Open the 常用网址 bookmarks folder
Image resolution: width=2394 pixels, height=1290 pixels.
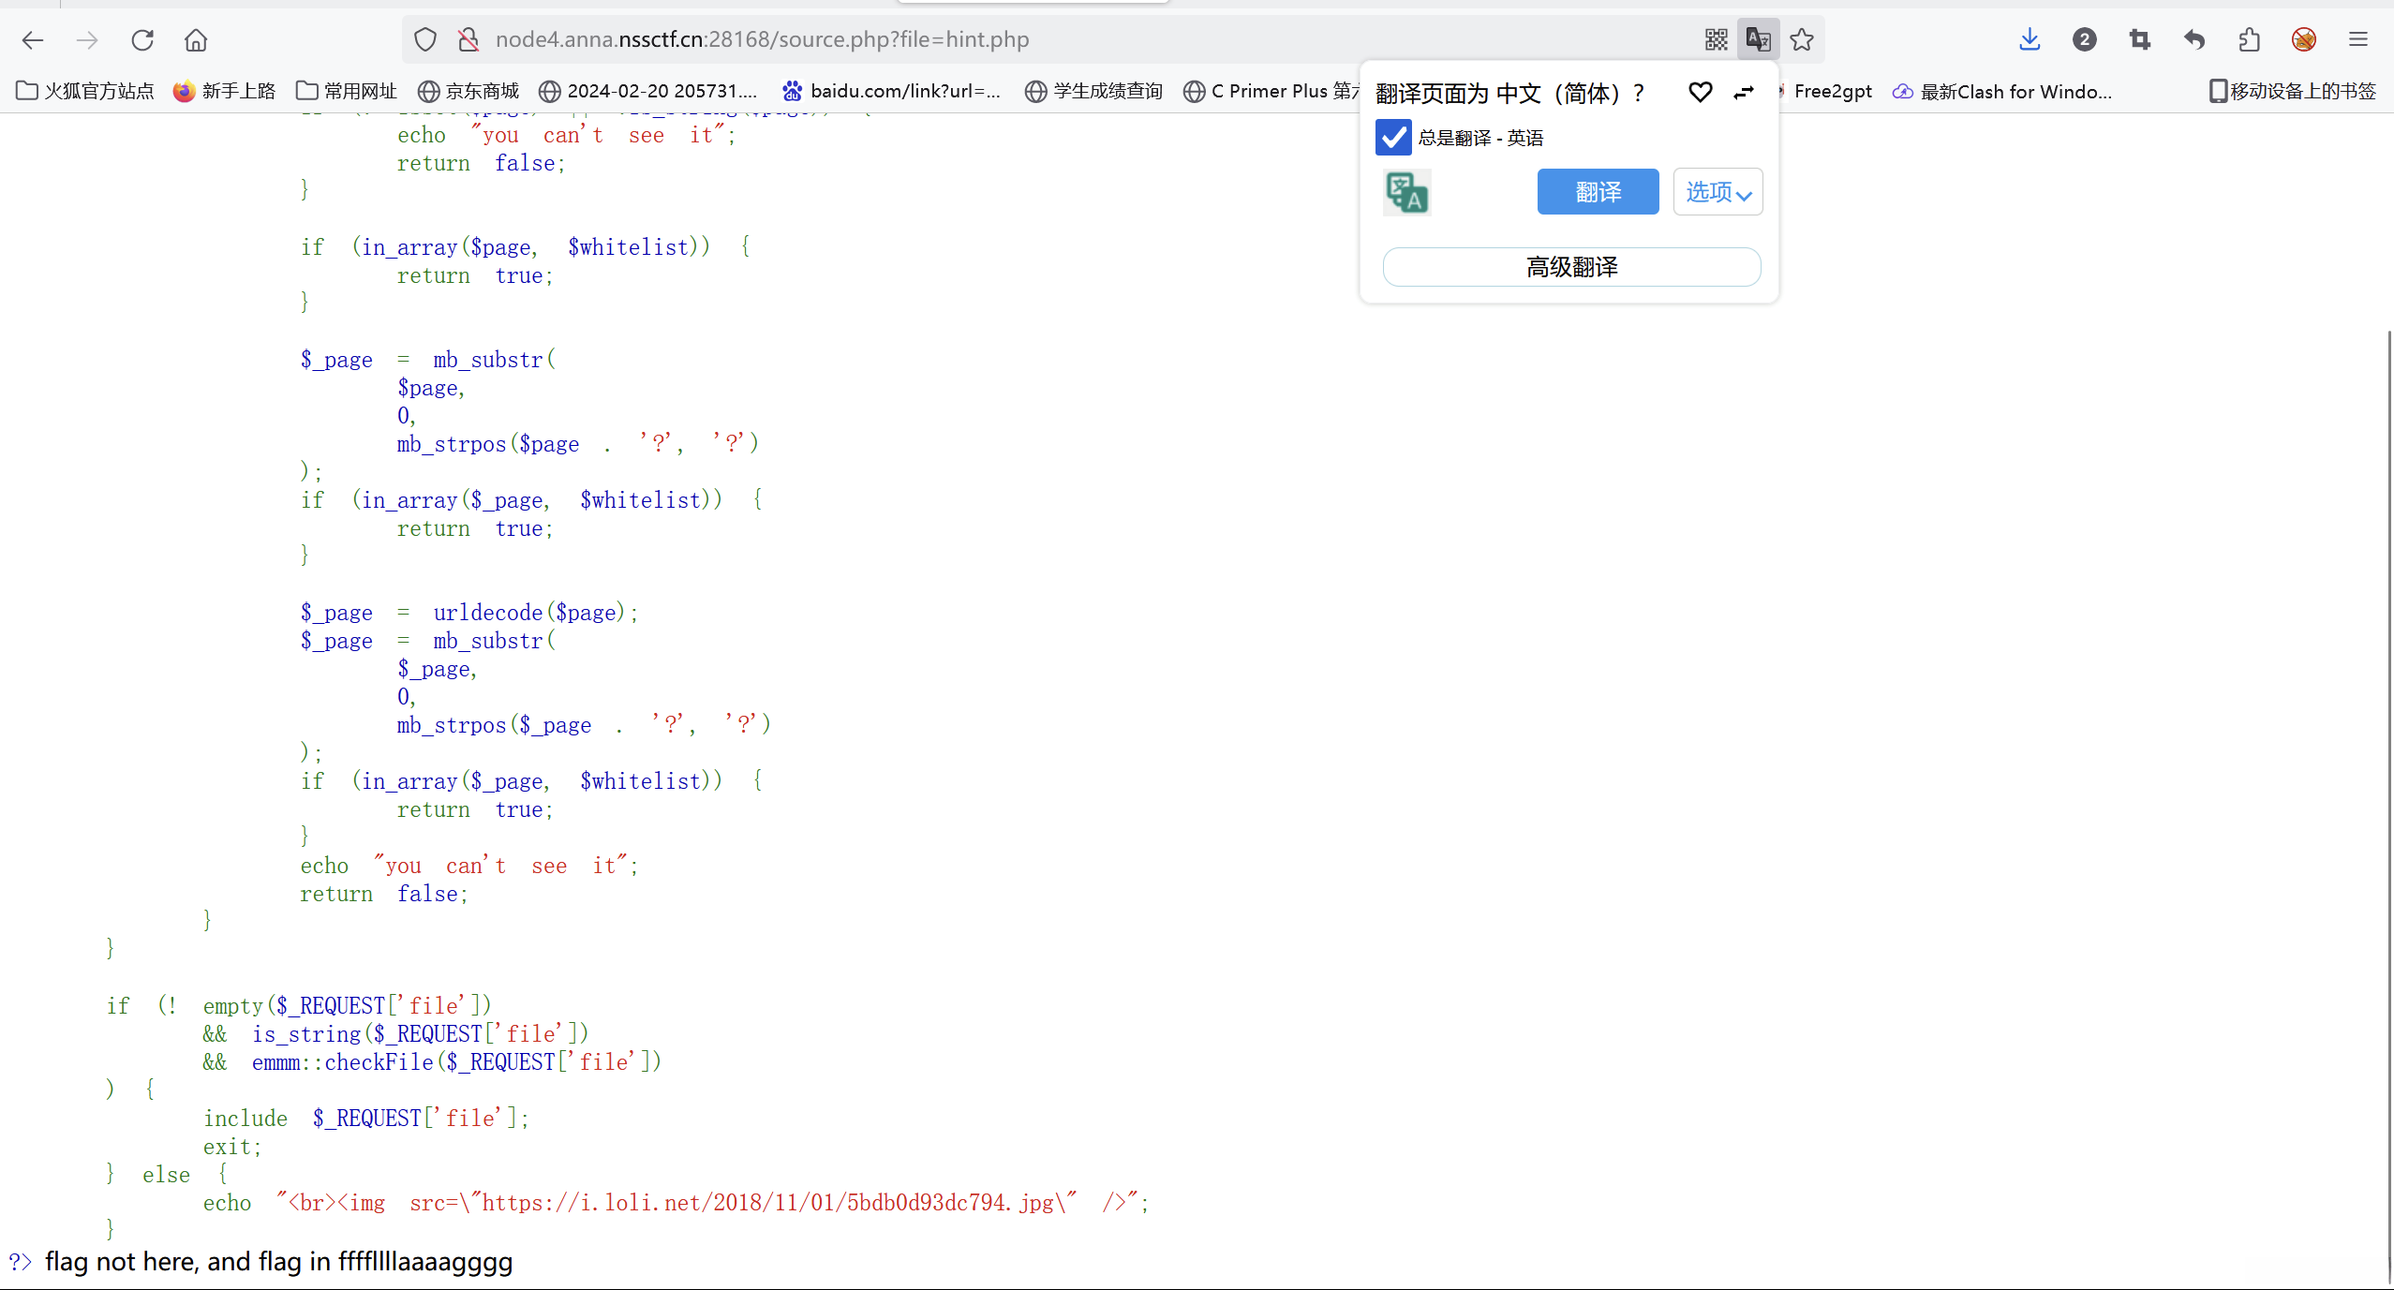coord(347,91)
